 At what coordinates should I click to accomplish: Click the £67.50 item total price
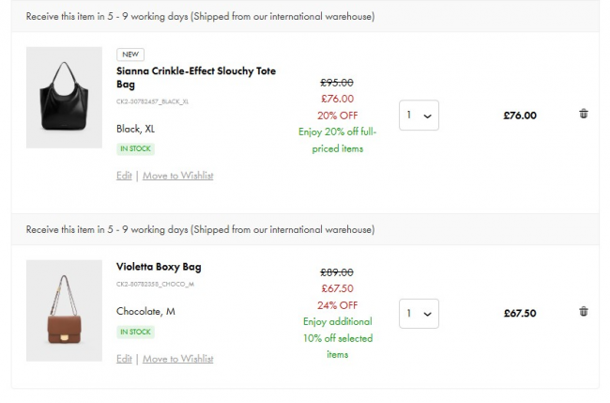(x=519, y=313)
